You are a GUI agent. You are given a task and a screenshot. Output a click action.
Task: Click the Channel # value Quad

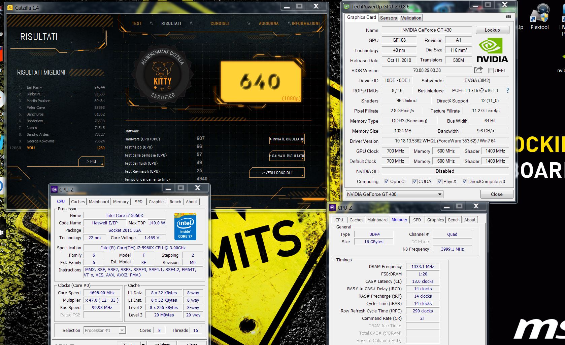(452, 234)
